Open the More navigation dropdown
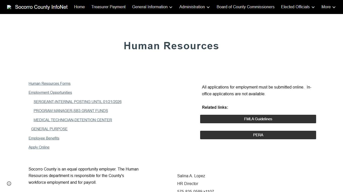The image size is (343, 192). pyautogui.click(x=328, y=7)
